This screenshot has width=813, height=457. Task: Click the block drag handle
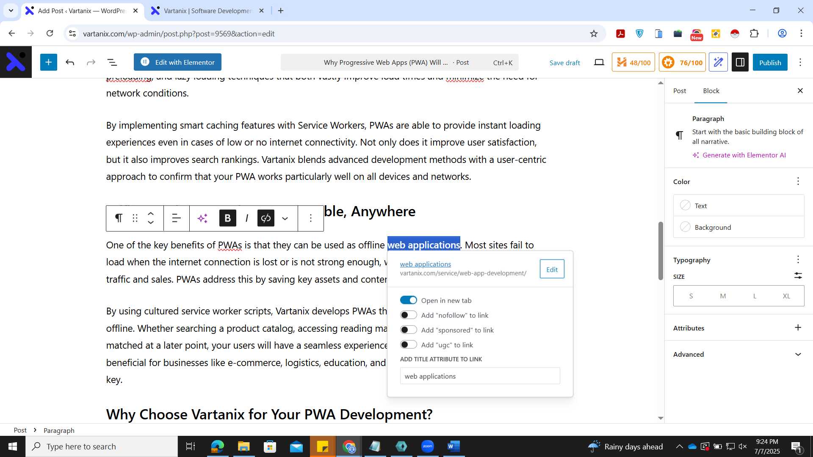pos(135,218)
